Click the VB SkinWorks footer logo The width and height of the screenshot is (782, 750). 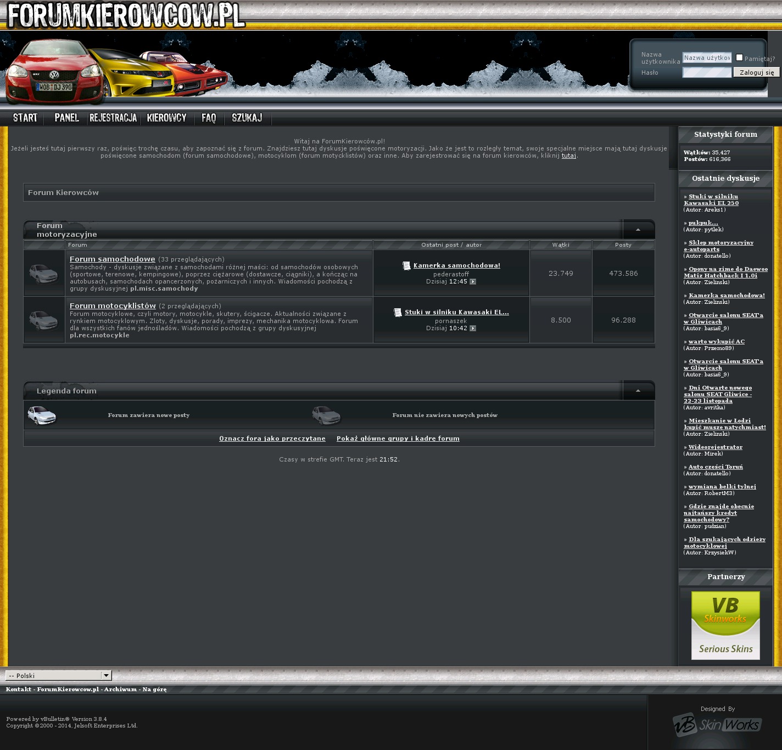717,725
